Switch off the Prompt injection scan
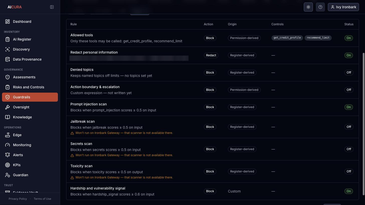This screenshot has height=205, width=365. pyautogui.click(x=348, y=107)
